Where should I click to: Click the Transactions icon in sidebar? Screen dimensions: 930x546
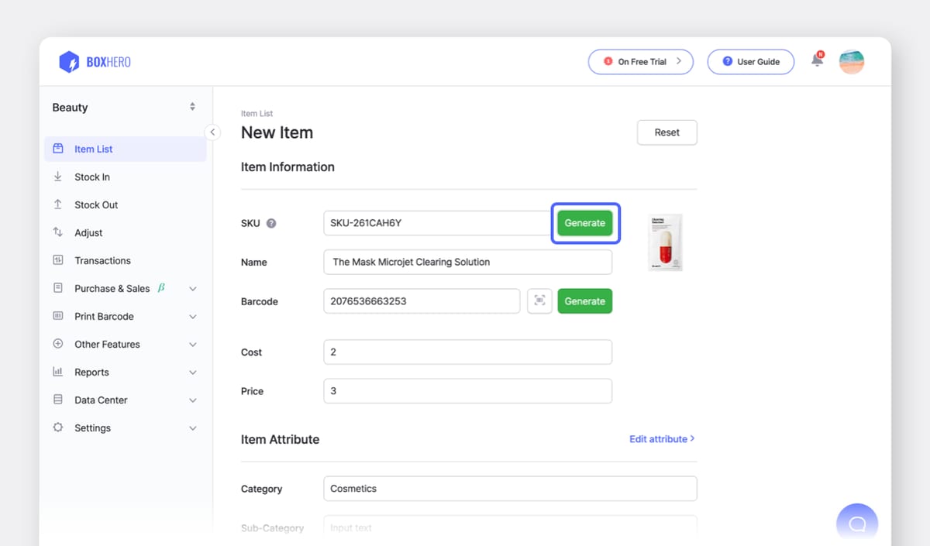(x=58, y=260)
